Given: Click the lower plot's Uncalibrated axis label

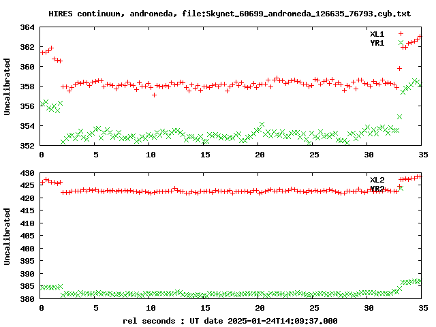Looking at the screenshot, I should [7, 236].
